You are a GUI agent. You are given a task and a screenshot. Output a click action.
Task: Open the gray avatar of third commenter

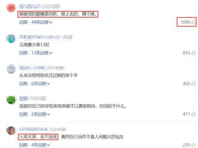click(11, 69)
